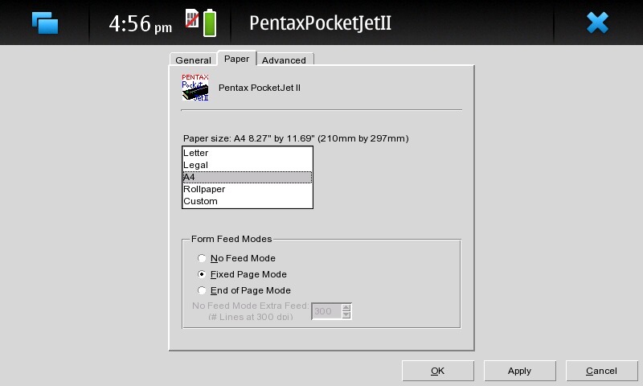Click the 4:56 pm clock
The height and width of the screenshot is (386, 643).
pyautogui.click(x=140, y=24)
